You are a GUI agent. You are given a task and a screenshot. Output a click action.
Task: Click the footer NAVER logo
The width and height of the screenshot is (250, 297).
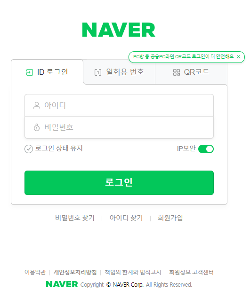[62, 284]
